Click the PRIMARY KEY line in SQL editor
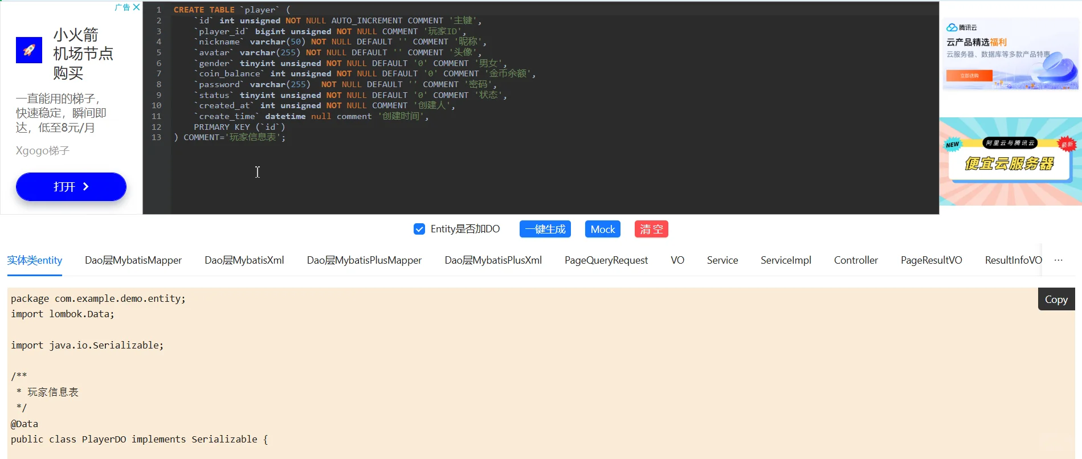 point(239,127)
